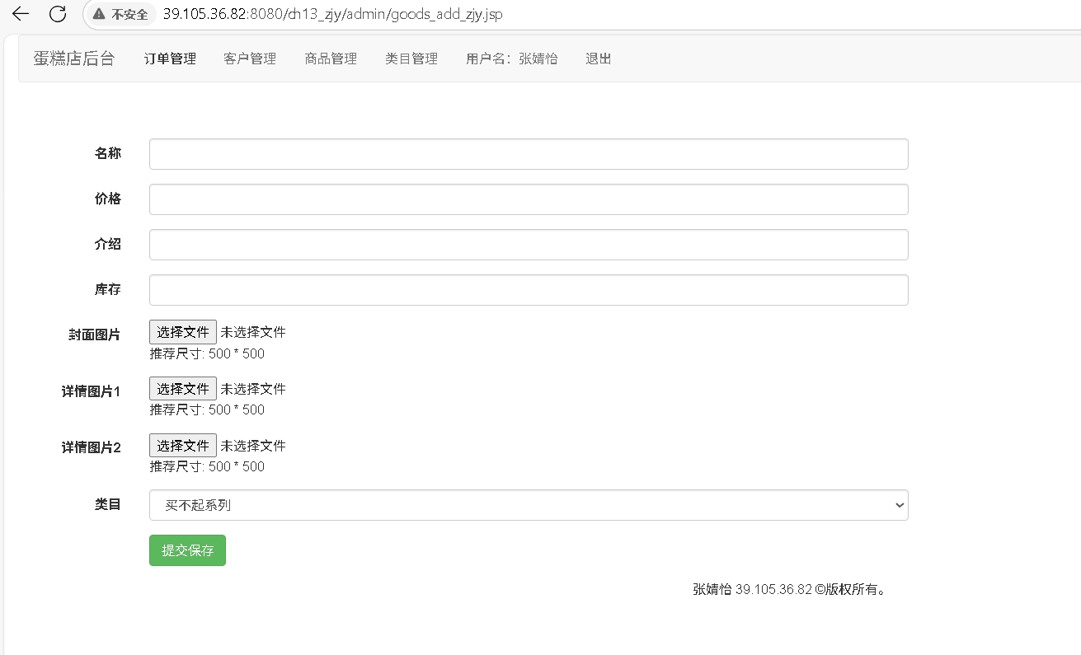
Task: Click the 用户名：张婧怡 link
Action: [x=511, y=58]
